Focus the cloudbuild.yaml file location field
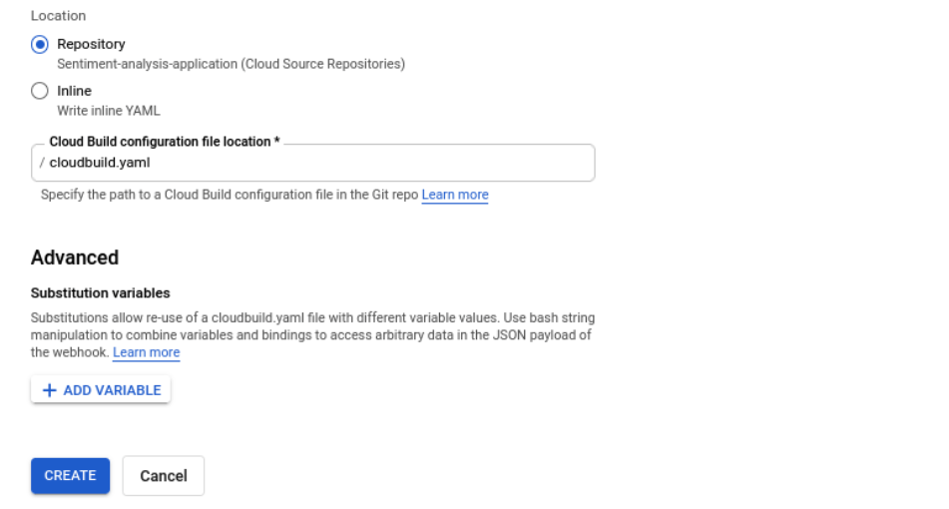The image size is (949, 509). tap(319, 163)
